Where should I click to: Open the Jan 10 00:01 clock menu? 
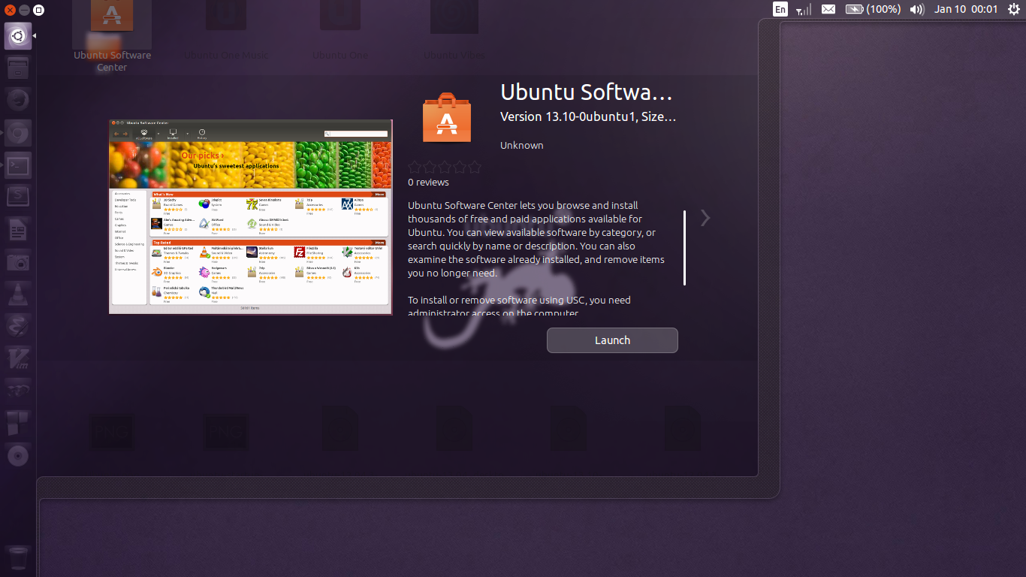966,9
